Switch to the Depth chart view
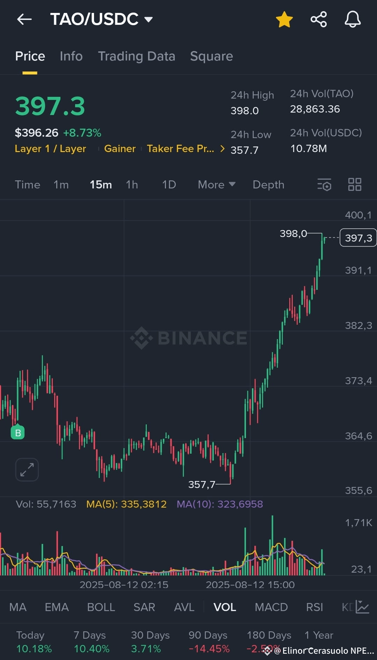The image size is (377, 660). tap(268, 185)
